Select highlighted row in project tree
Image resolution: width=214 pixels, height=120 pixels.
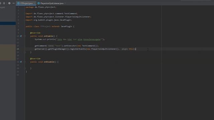(8, 23)
